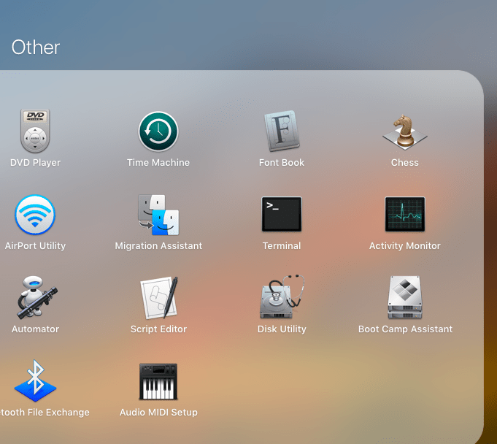This screenshot has width=497, height=444.
Task: Open the Automator robot icon
Action: 36,297
